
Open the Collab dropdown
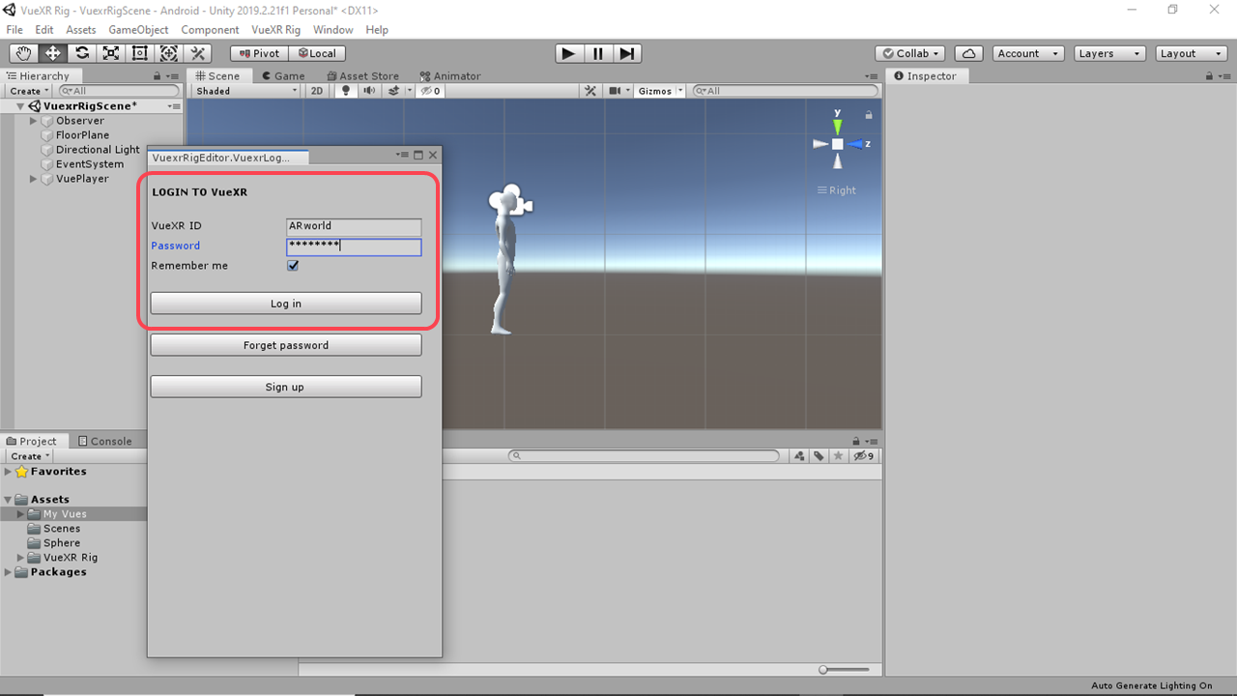coord(911,53)
